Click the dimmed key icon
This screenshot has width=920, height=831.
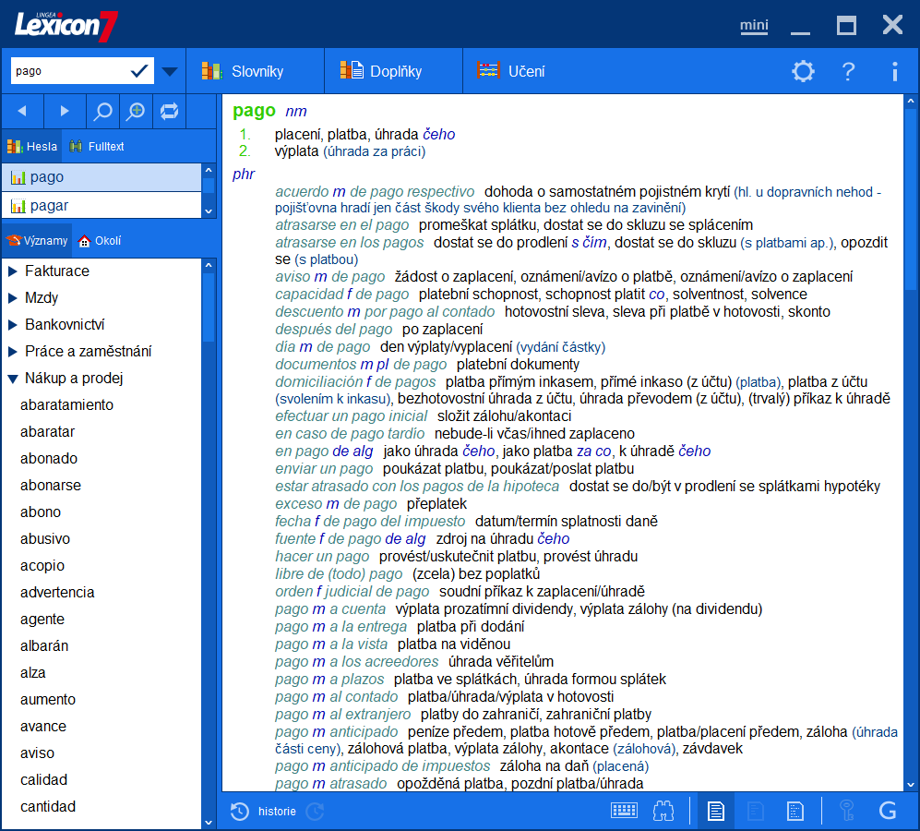click(847, 811)
